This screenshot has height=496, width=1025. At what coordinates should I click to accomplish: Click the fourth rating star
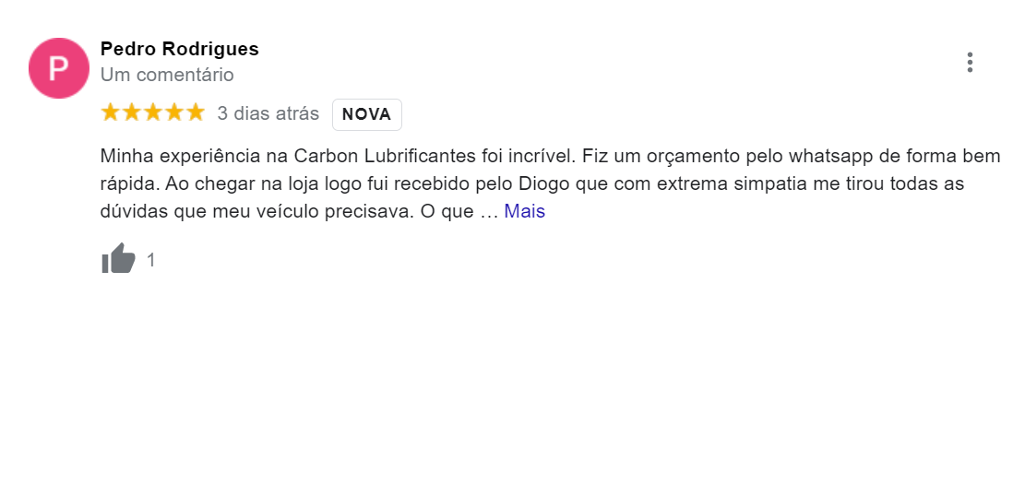click(173, 113)
